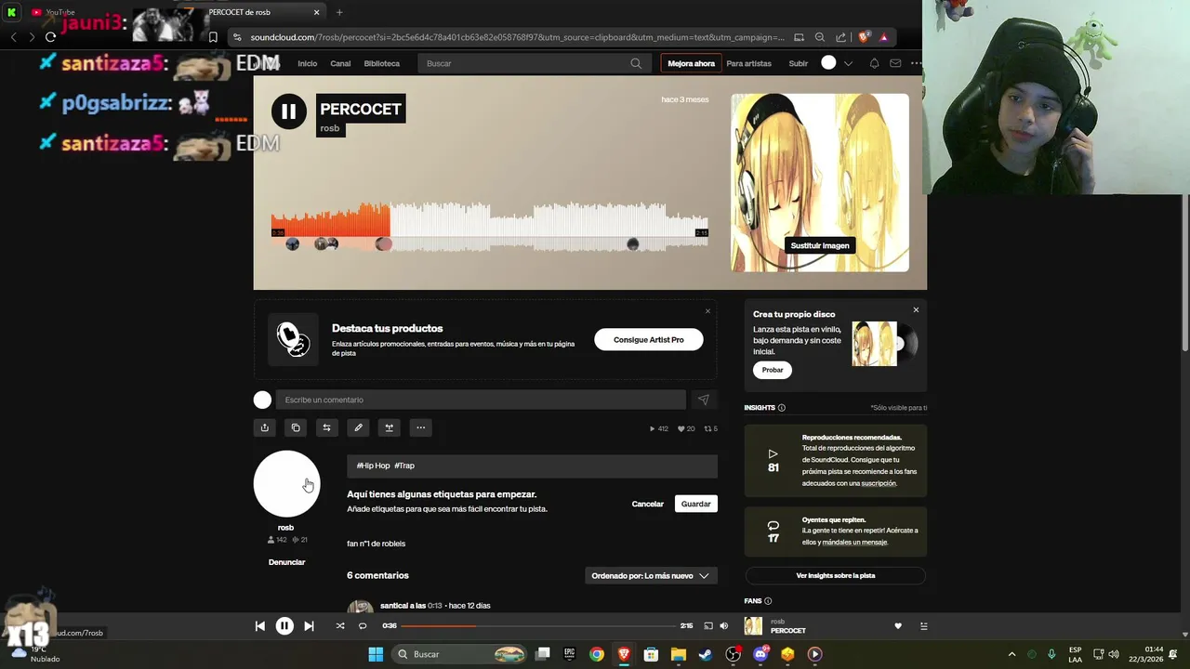
Task: Close the Crea tu propio disco card
Action: point(916,310)
